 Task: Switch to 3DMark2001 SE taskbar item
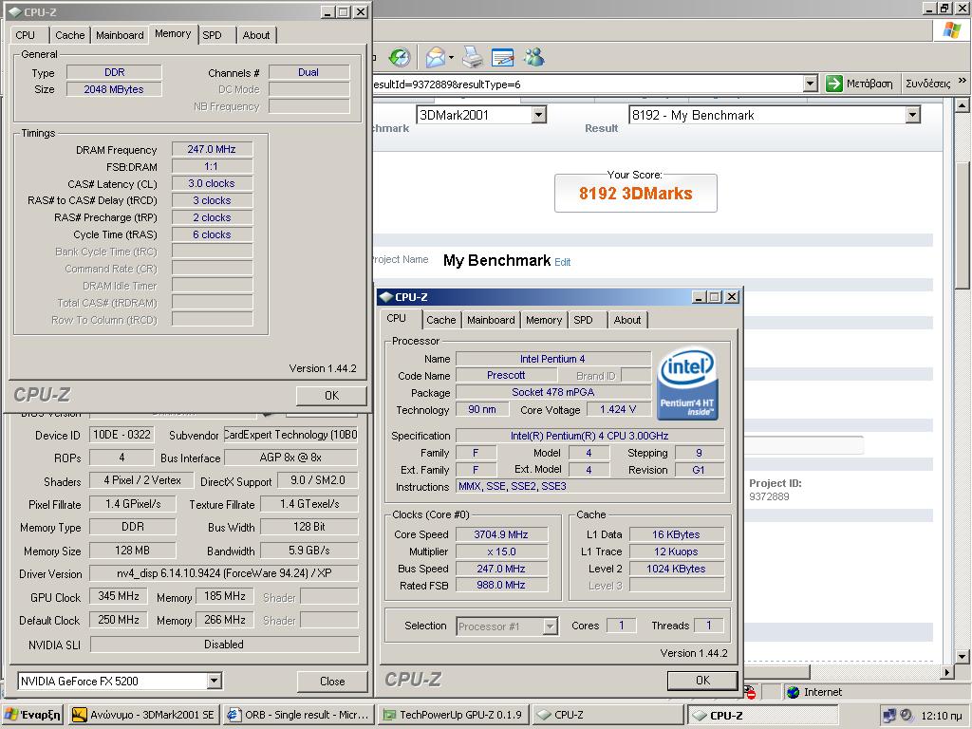(144, 715)
